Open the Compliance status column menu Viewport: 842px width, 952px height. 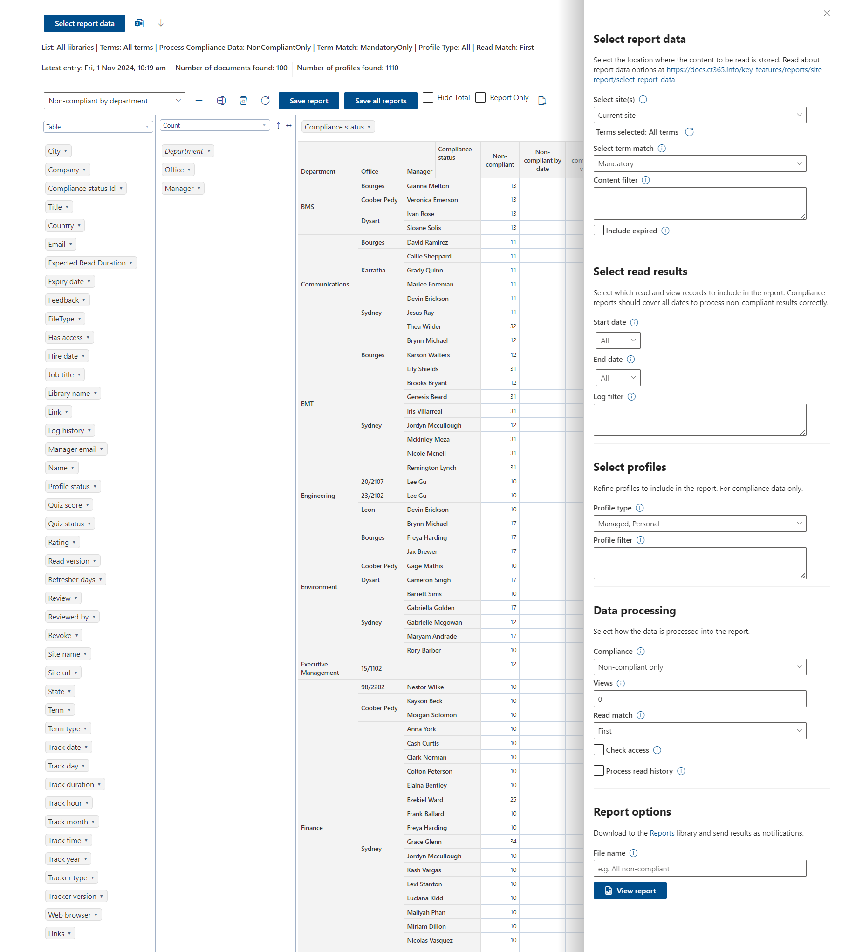(338, 127)
